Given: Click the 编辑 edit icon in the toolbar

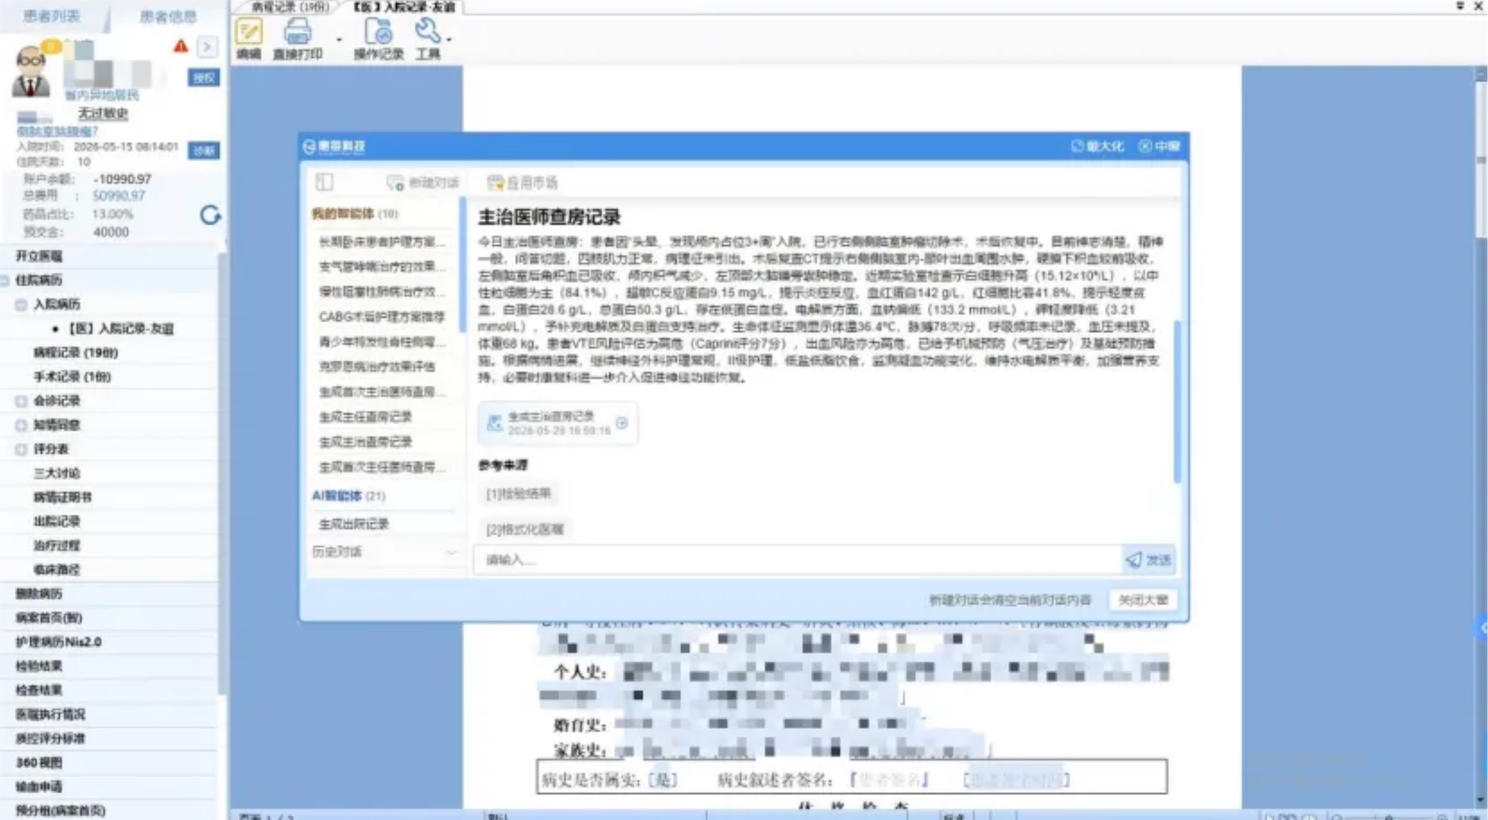Looking at the screenshot, I should point(249,31).
